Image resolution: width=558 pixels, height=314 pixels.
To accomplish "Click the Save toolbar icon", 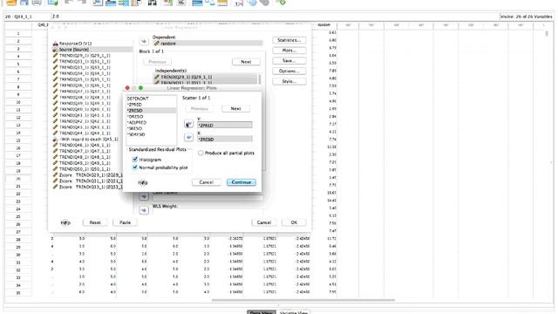I will [x=24, y=3].
